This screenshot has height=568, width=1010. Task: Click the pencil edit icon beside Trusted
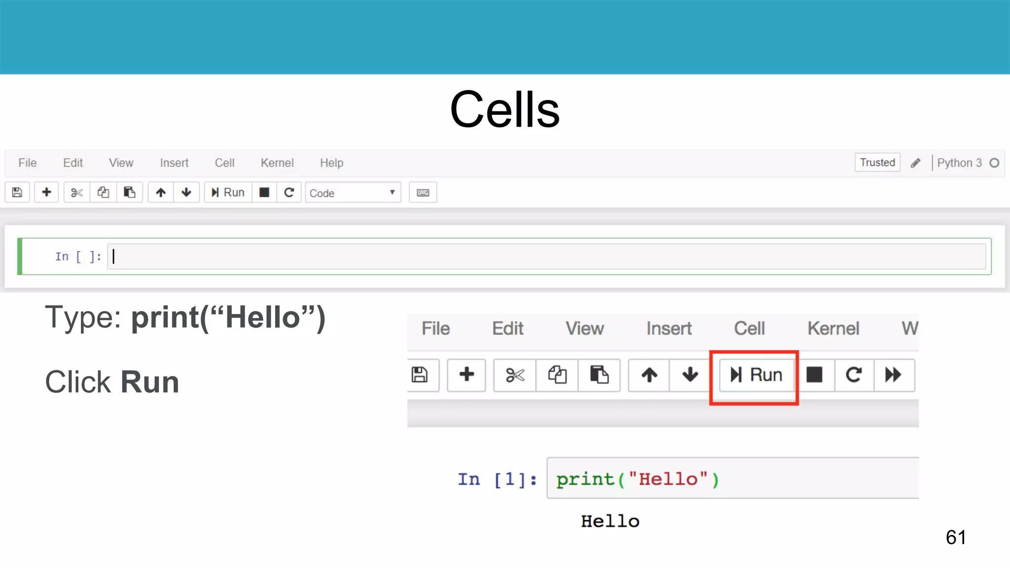[915, 163]
